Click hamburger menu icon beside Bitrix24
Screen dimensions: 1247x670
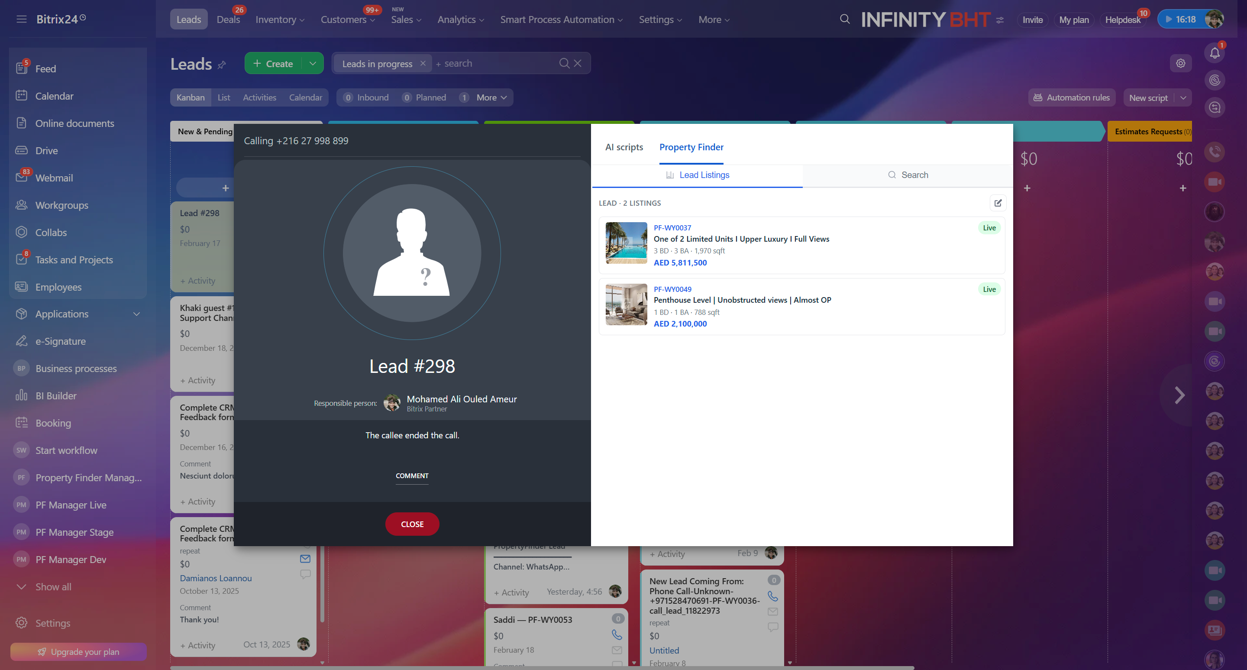[21, 19]
